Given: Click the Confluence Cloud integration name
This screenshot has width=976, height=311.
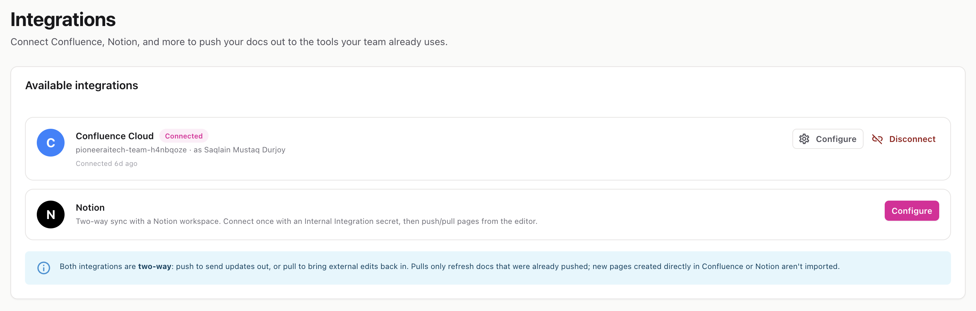Looking at the screenshot, I should pos(115,136).
